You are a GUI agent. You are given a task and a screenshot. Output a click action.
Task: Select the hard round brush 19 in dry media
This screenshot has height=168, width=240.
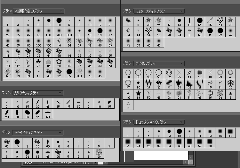pos(17,143)
